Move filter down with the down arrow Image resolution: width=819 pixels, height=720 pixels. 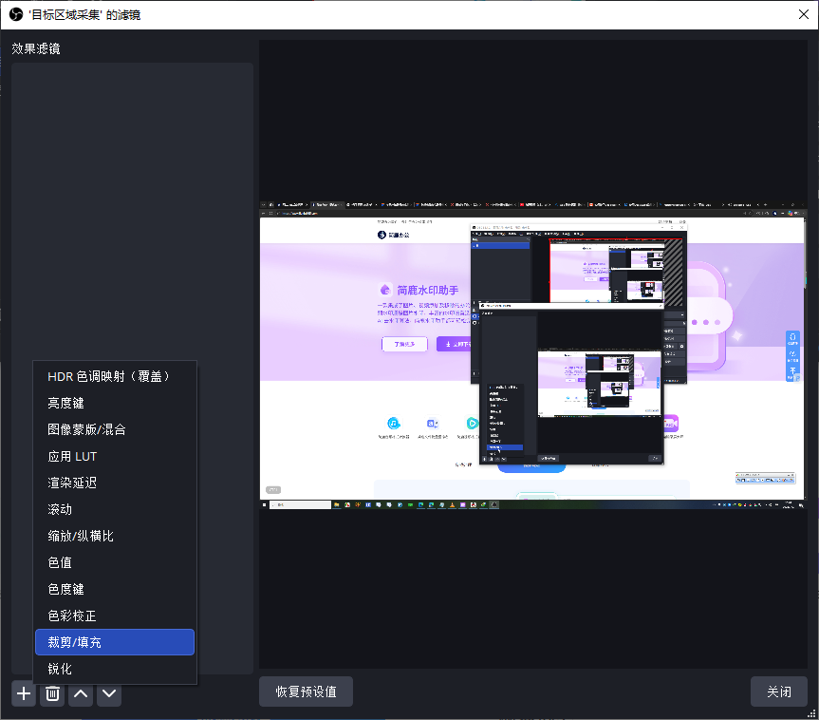click(109, 693)
